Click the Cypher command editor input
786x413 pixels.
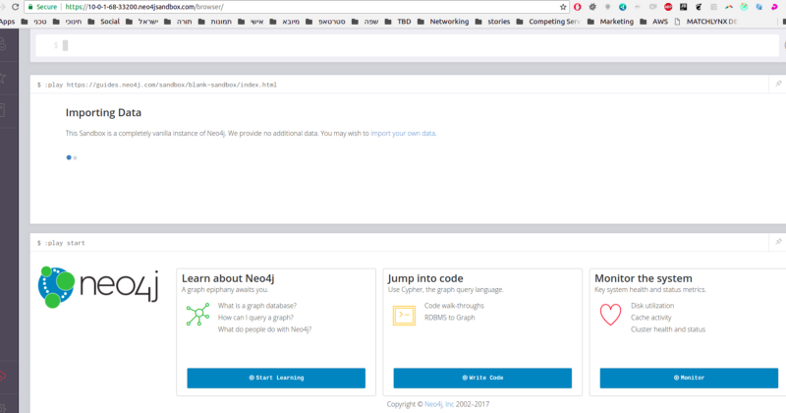coord(407,45)
